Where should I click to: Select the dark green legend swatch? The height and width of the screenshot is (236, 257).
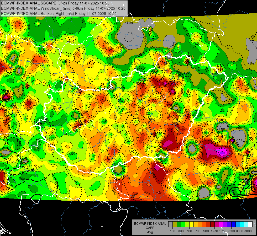[x=179, y=224]
